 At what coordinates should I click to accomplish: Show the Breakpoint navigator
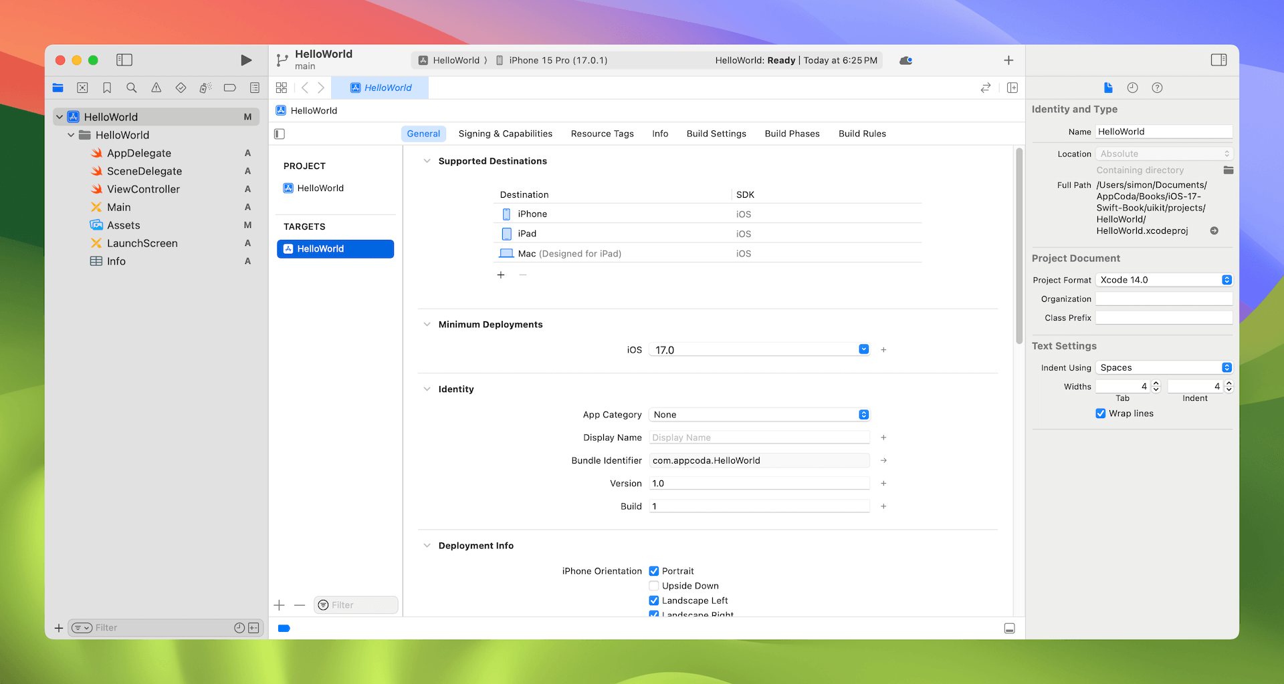tap(230, 88)
